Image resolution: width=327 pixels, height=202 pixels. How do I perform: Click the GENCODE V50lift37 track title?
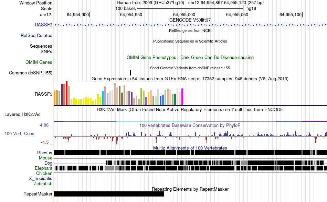click(190, 20)
